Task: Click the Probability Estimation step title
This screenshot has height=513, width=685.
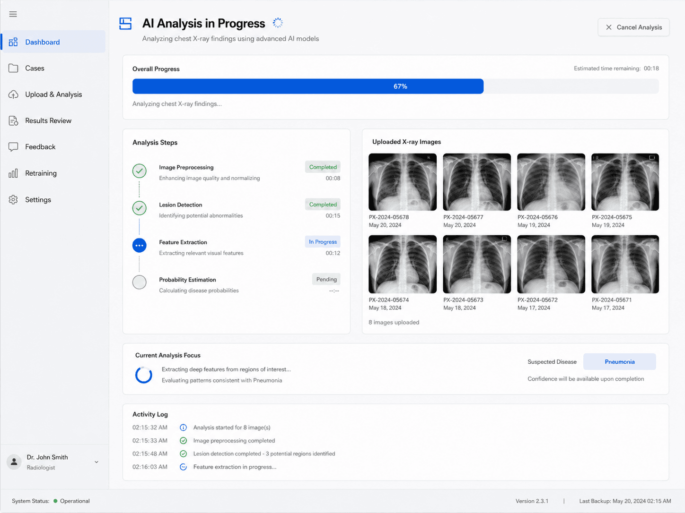Action: point(187,280)
